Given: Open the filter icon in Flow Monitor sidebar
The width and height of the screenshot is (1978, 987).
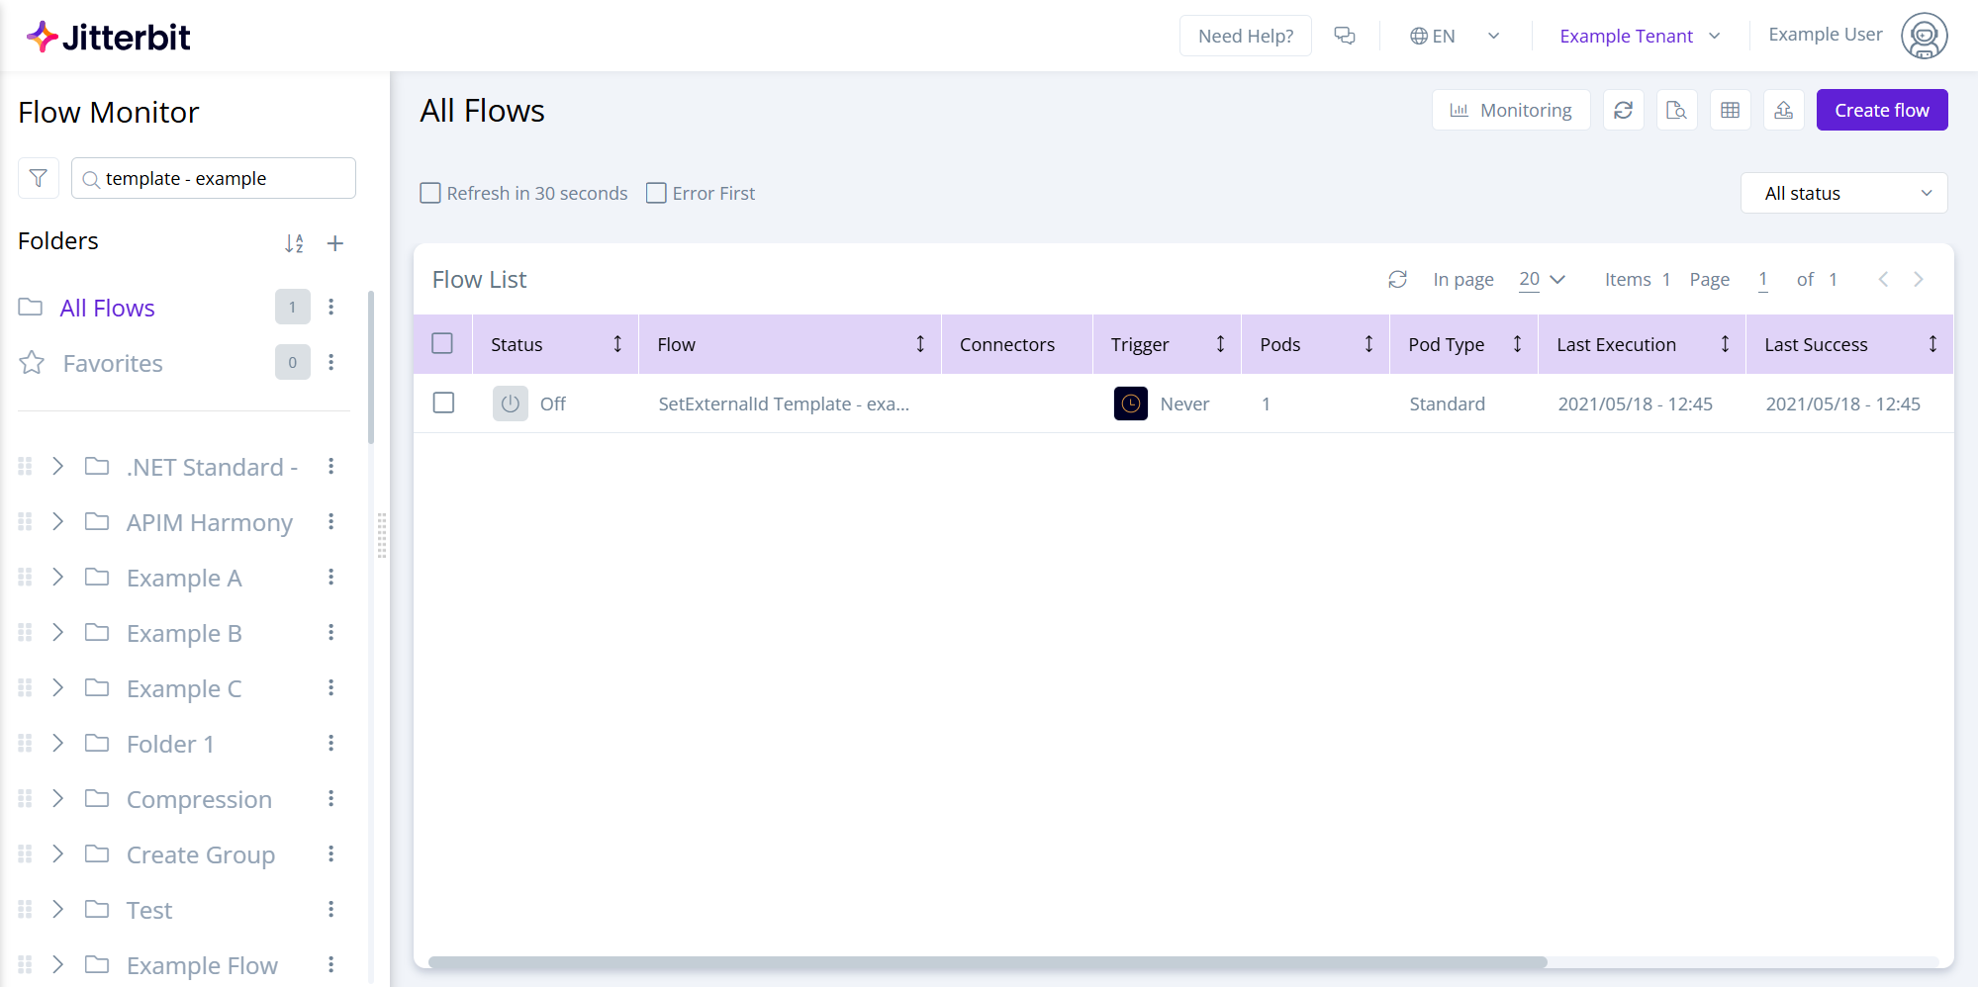Looking at the screenshot, I should tap(38, 178).
